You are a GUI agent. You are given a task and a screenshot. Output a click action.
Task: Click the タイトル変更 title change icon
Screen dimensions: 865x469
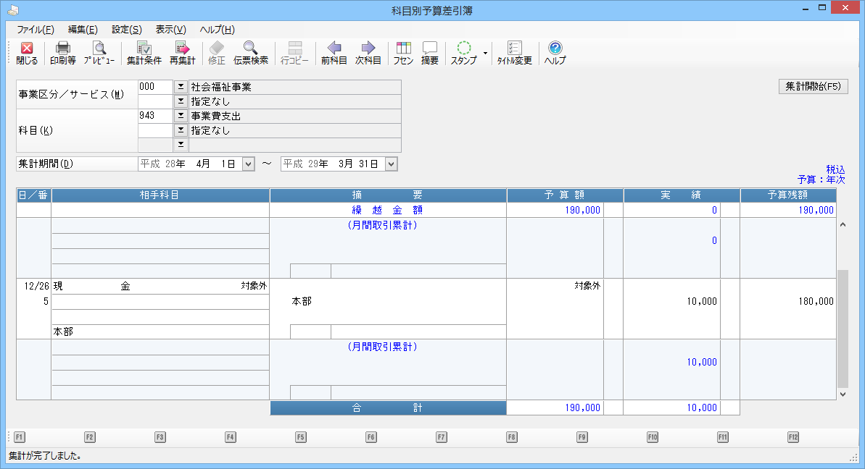(x=514, y=53)
